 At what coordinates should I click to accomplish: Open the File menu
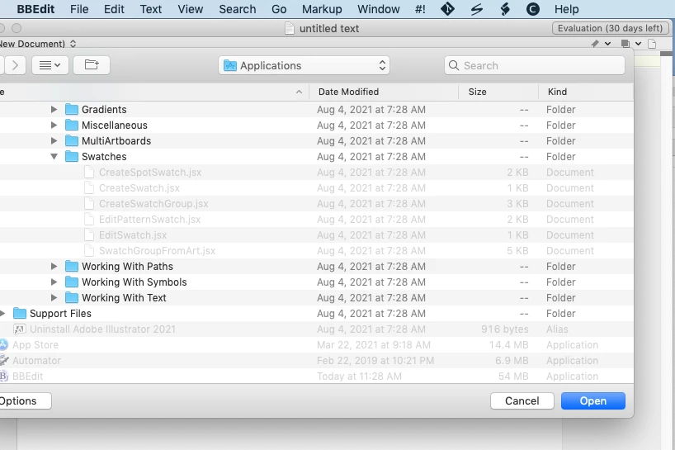point(79,9)
